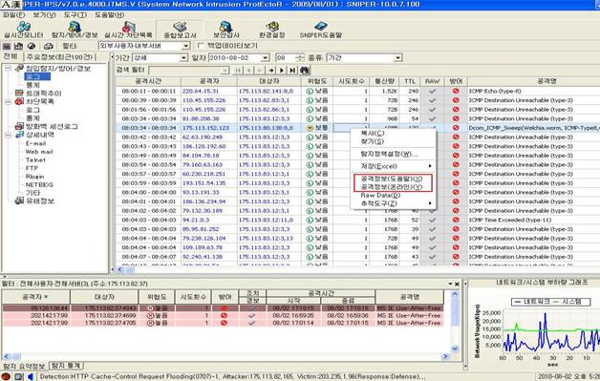Click the bottom table horizontal scrollbar

pos(225,356)
